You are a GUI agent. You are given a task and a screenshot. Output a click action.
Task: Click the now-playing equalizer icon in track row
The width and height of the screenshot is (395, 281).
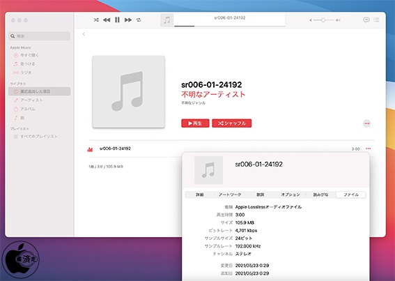(x=90, y=149)
